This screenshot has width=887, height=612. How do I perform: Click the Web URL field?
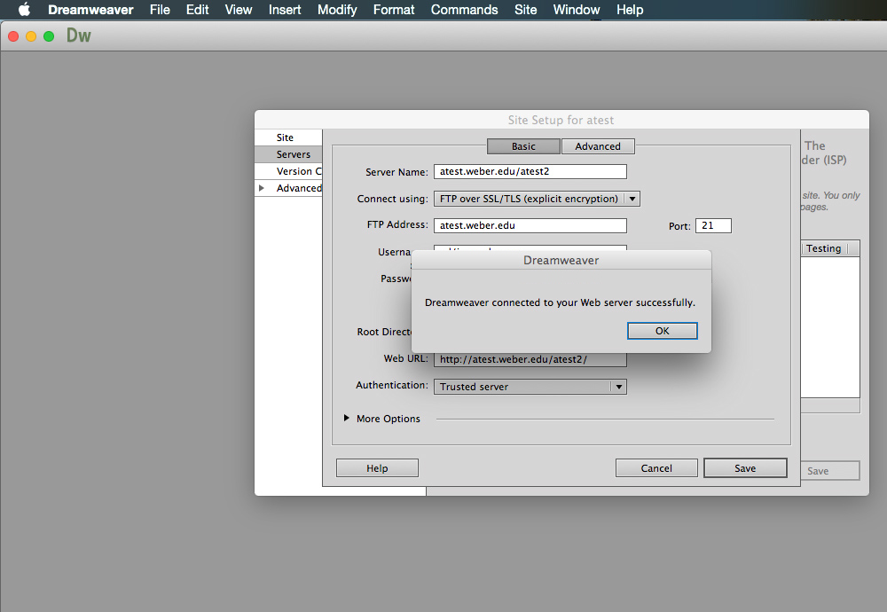point(530,359)
